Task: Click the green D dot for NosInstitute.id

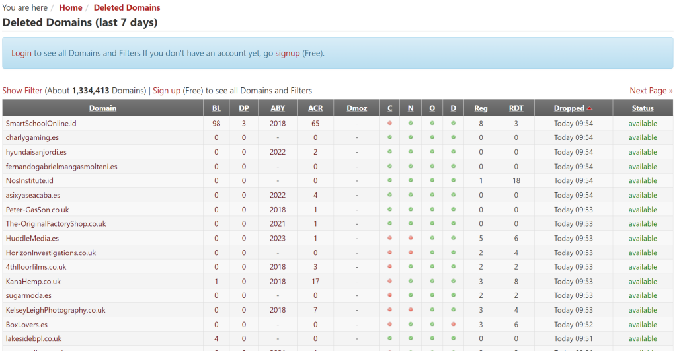Action: pyautogui.click(x=454, y=180)
